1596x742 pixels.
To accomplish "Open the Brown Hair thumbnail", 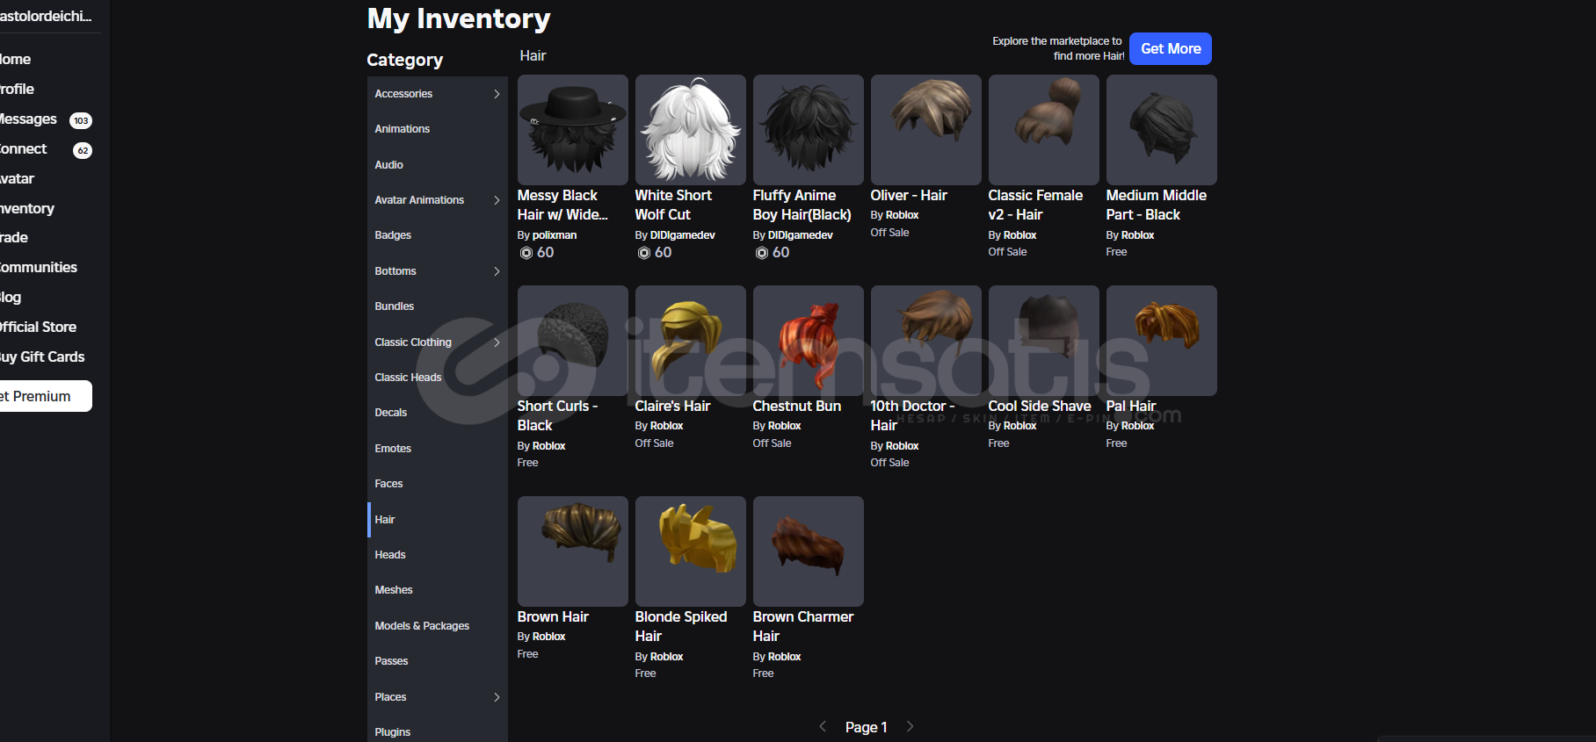I will 573,551.
